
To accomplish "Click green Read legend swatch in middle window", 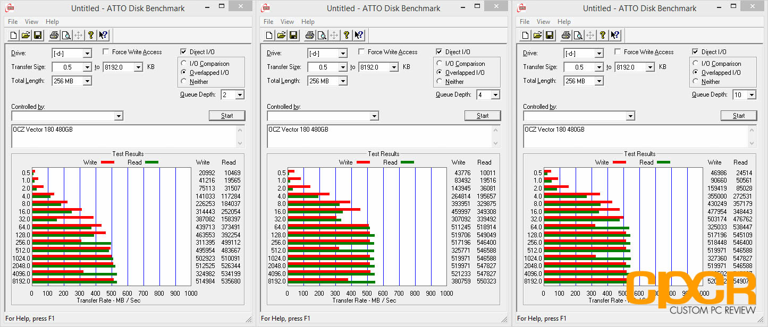I will tap(407, 162).
